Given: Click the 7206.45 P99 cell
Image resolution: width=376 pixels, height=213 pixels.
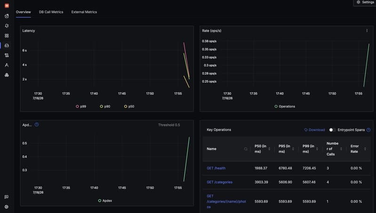Looking at the screenshot, I should (x=309, y=168).
